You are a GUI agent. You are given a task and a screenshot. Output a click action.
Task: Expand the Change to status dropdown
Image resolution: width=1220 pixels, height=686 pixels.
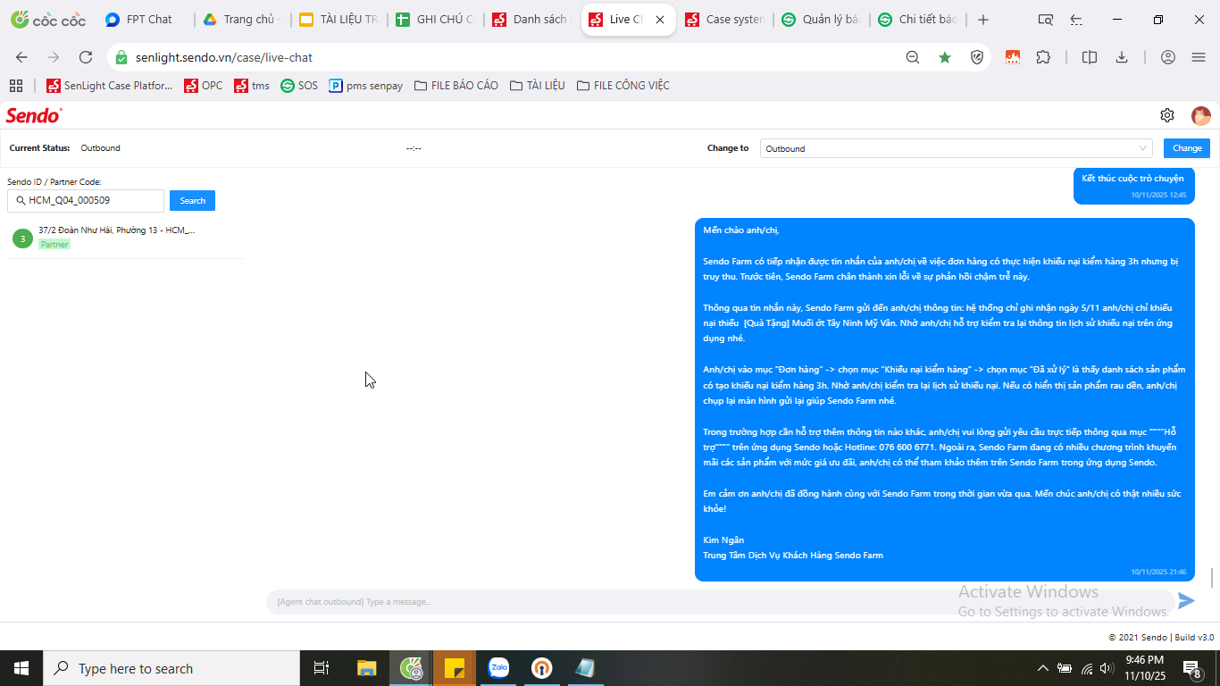coord(957,148)
